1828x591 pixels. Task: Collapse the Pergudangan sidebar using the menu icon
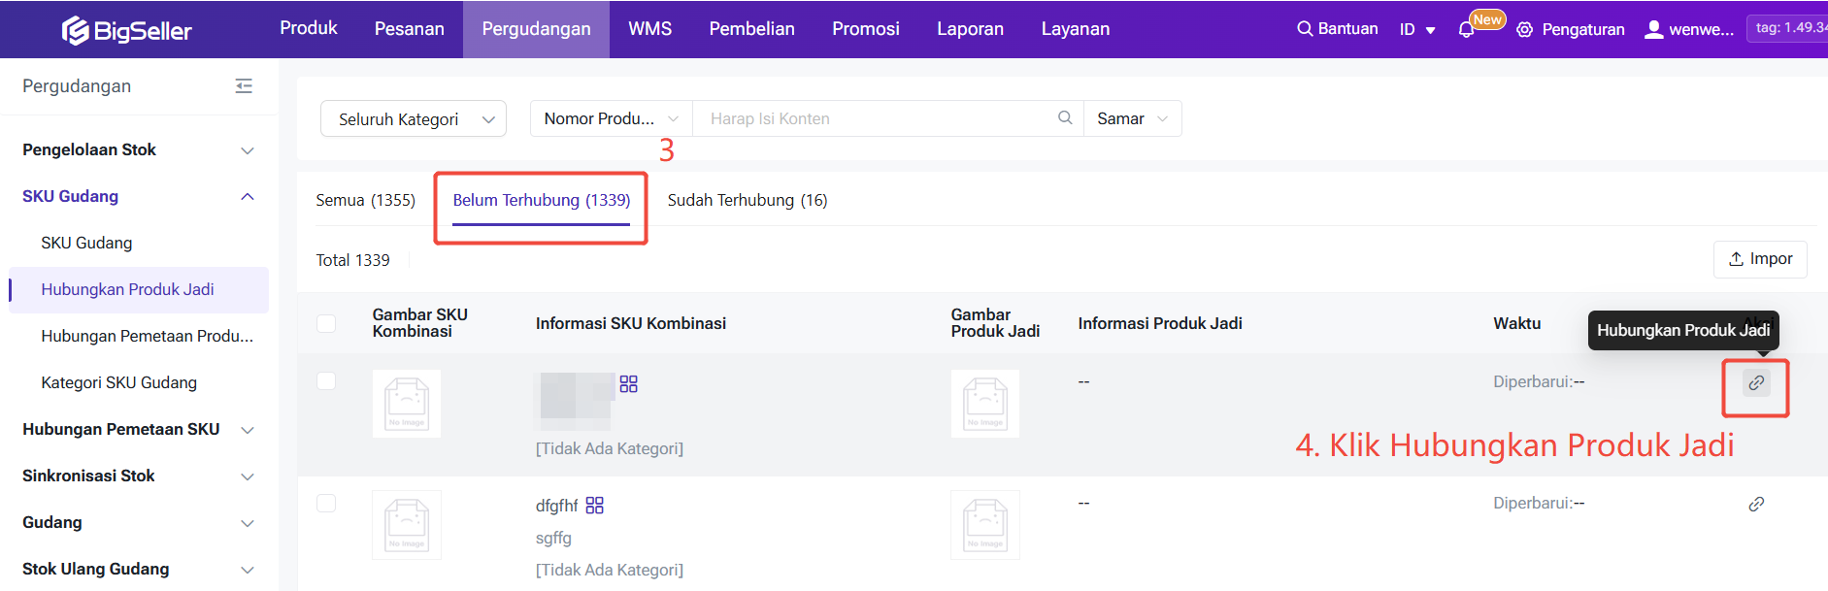coord(244,86)
